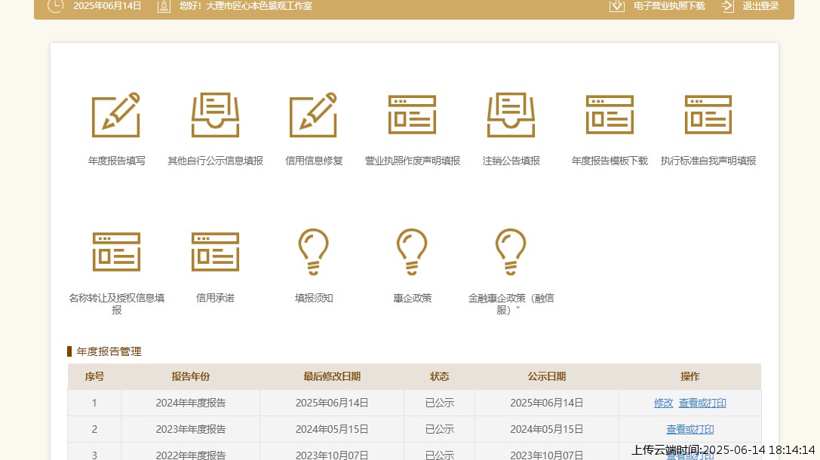Open 年度报告模板下载 form icon
This screenshot has height=460, width=820.
610,115
